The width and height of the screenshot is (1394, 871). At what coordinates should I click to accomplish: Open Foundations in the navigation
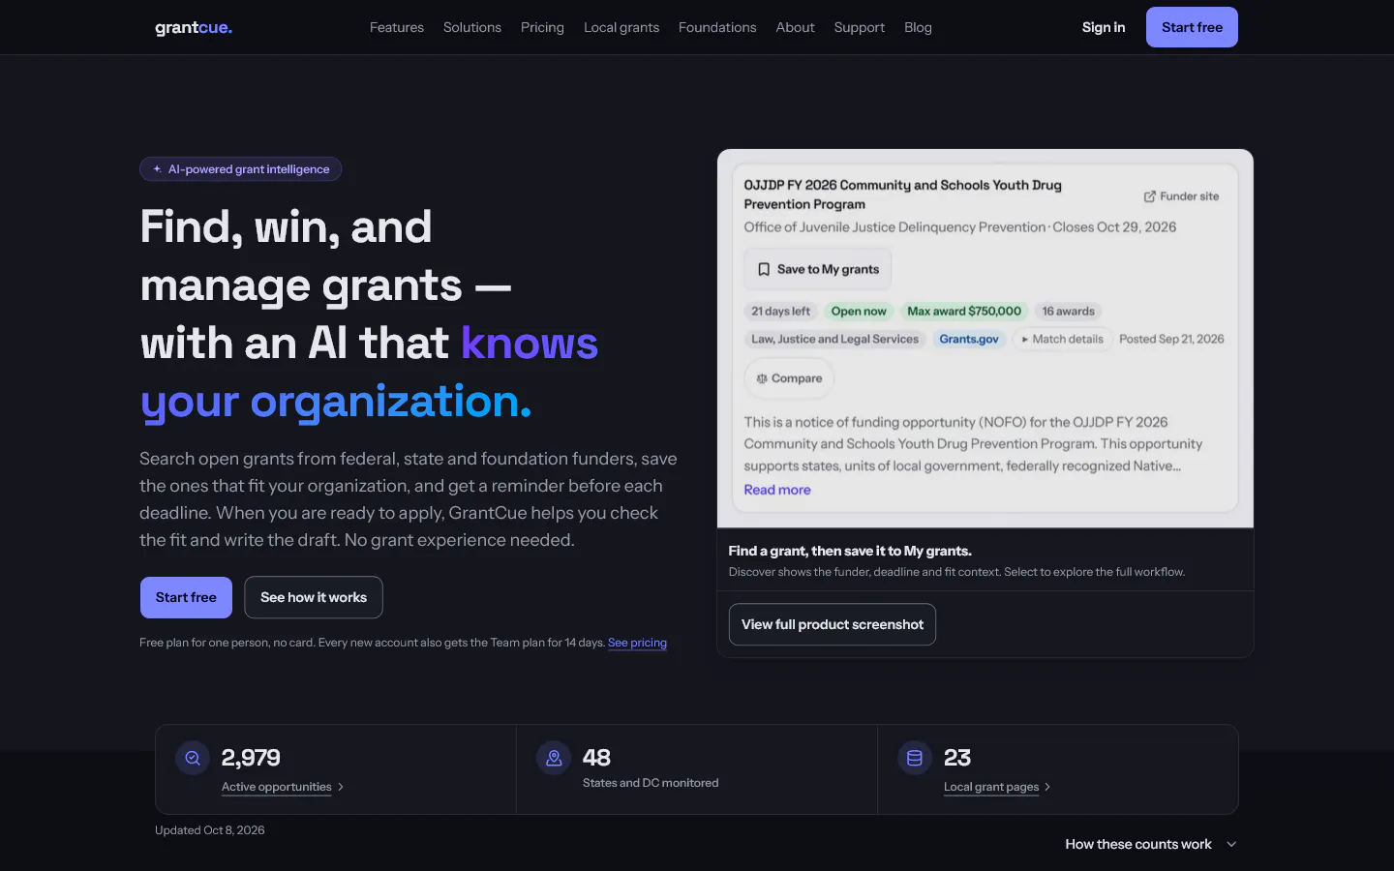coord(717,27)
